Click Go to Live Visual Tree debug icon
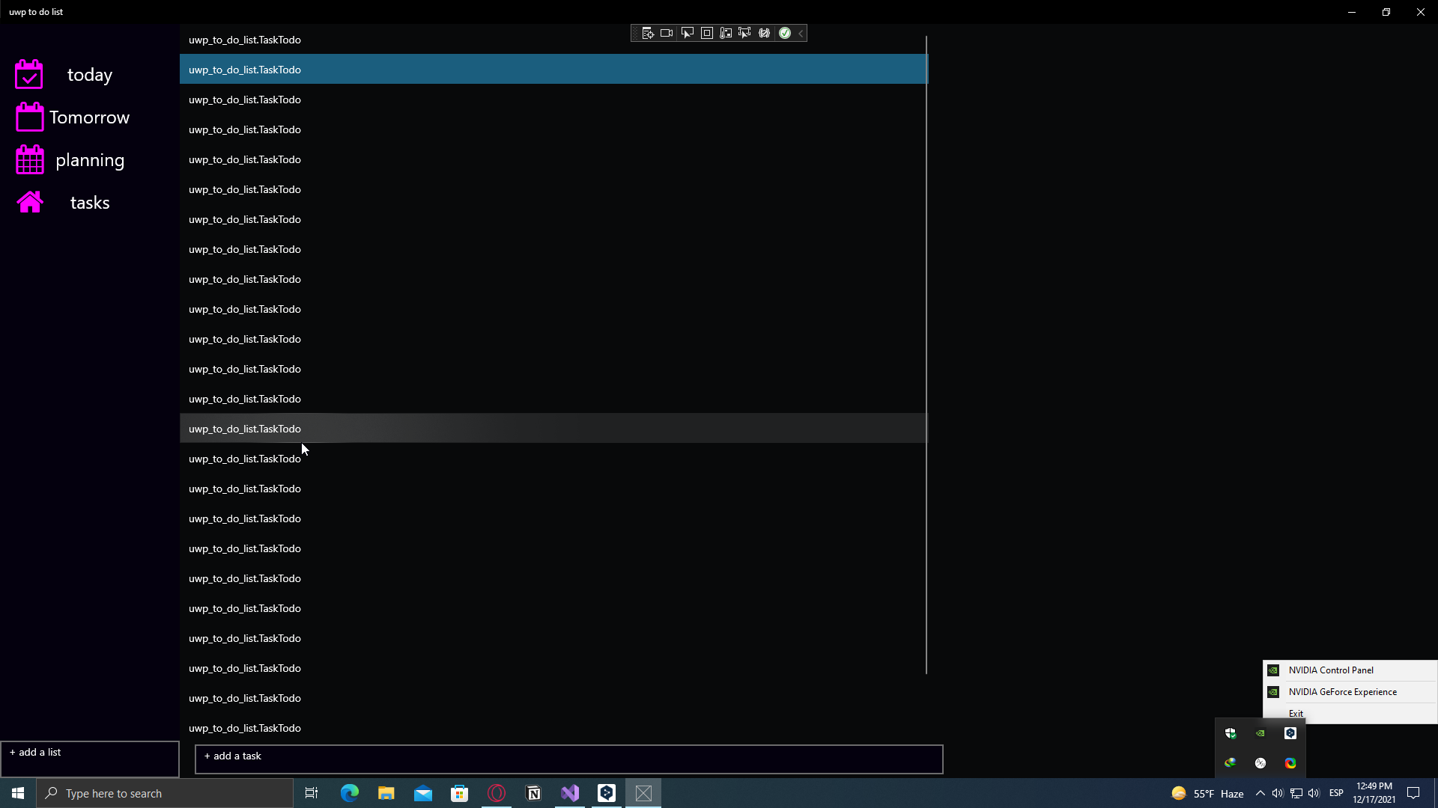Screen dimensions: 1438x808 click(648, 33)
